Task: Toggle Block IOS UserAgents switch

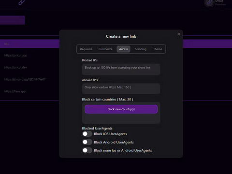Action: (x=87, y=134)
